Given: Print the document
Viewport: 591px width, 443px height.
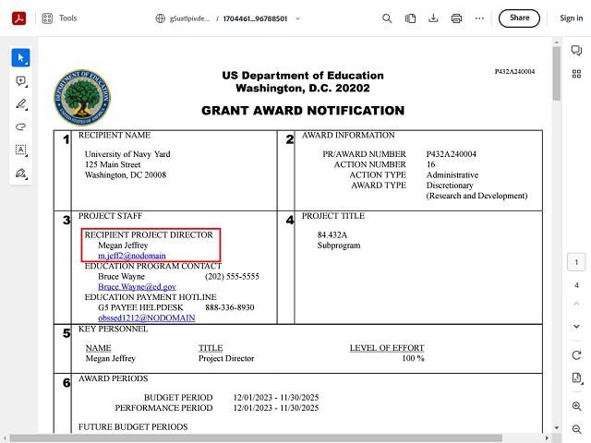Looking at the screenshot, I should (x=456, y=18).
